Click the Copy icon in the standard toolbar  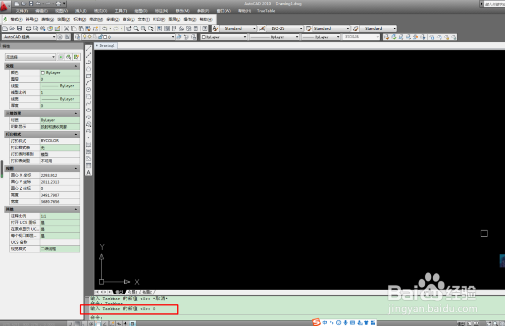tap(73, 29)
